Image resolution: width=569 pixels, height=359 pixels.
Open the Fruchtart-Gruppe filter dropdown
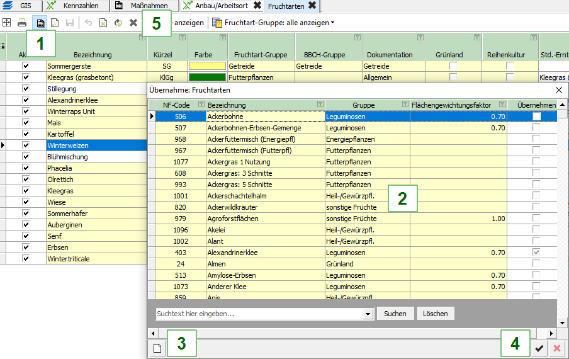pos(273,23)
